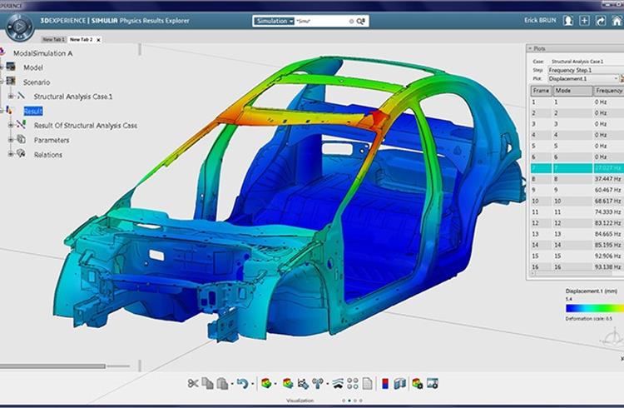Click the red-blue color legend icon
The image size is (624, 408).
[x=385, y=383]
